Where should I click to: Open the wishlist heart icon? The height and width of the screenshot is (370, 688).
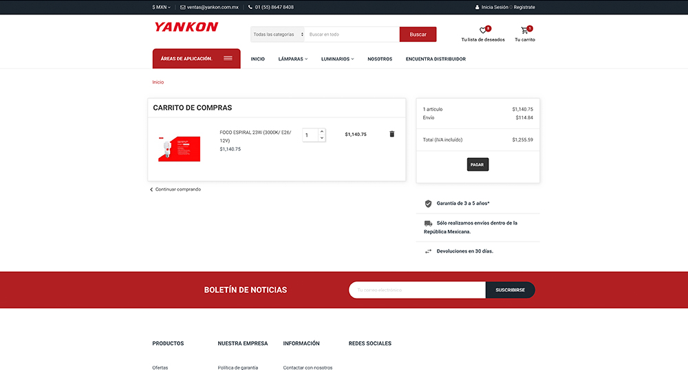[x=483, y=31]
